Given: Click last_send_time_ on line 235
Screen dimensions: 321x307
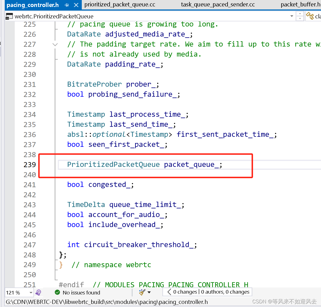Looking at the screenshot, I should [141, 125].
